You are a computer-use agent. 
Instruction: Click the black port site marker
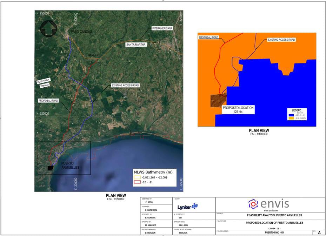pyautogui.click(x=51, y=168)
